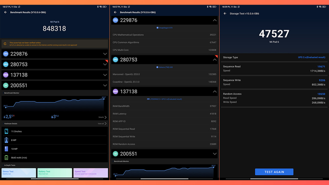Click the battery icon beside 8640 mAh
329x185 pixels.
6,158
